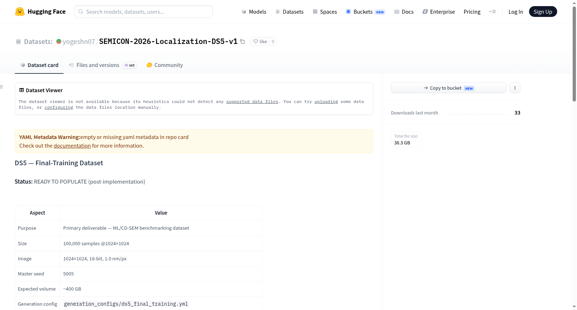The height and width of the screenshot is (310, 577).
Task: Like this dataset
Action: pos(260,41)
